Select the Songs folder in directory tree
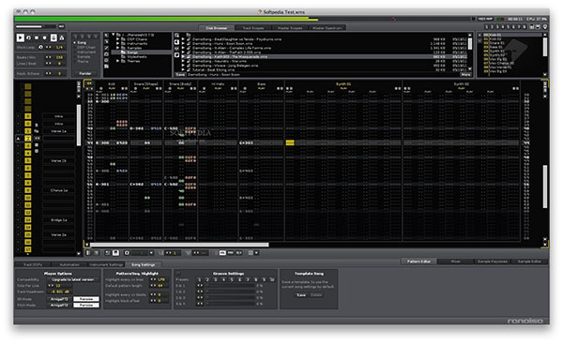This screenshot has width=563, height=343. click(x=132, y=52)
